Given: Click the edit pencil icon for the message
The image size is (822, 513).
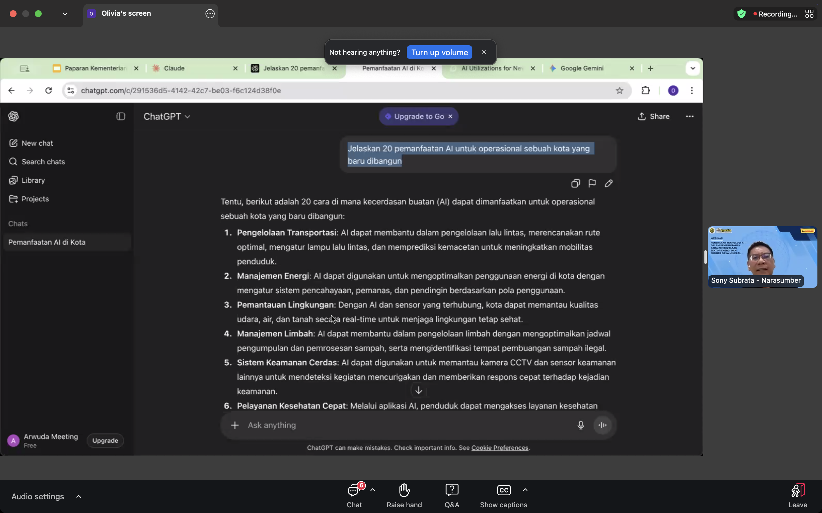Looking at the screenshot, I should click(608, 184).
